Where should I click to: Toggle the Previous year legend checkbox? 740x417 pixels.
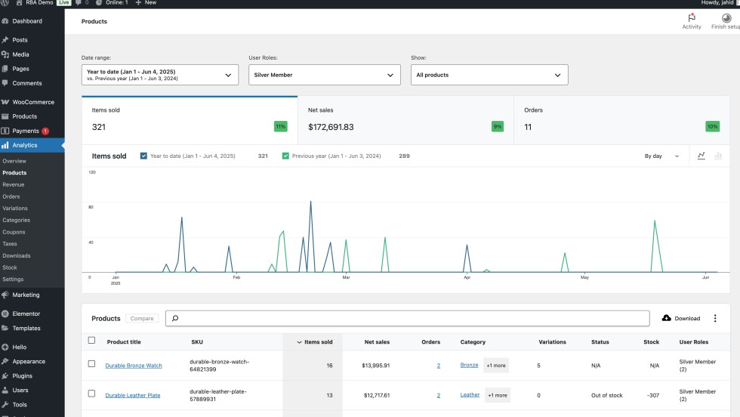[x=285, y=156]
